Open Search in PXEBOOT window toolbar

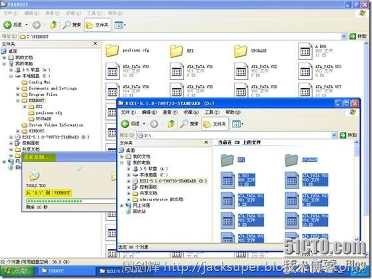pyautogui.click(x=71, y=25)
